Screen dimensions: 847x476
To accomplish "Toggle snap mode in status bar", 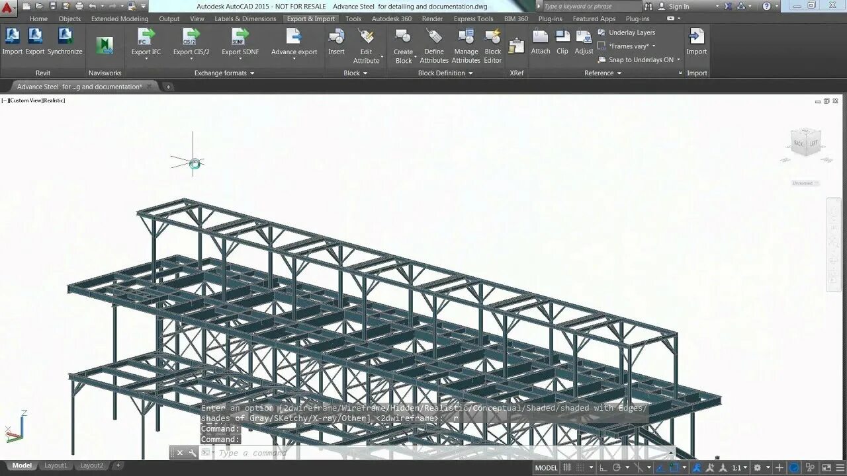I will pyautogui.click(x=580, y=467).
